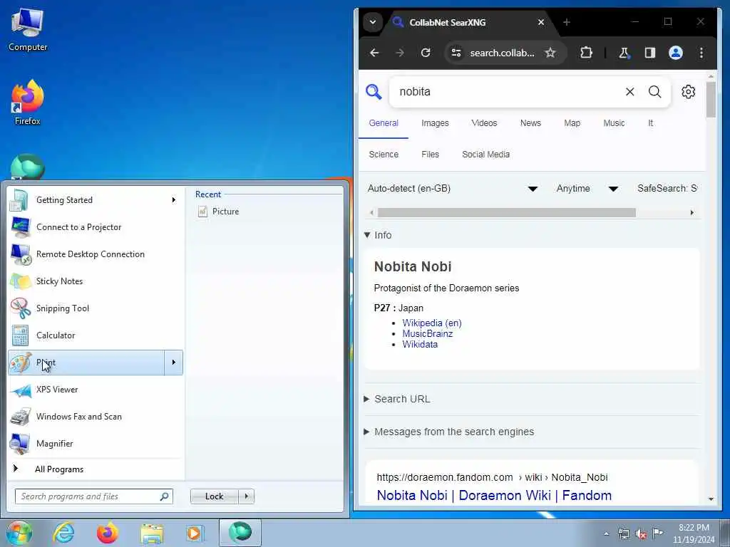The width and height of the screenshot is (730, 547).
Task: Switch to the Images tab
Action: pos(435,123)
